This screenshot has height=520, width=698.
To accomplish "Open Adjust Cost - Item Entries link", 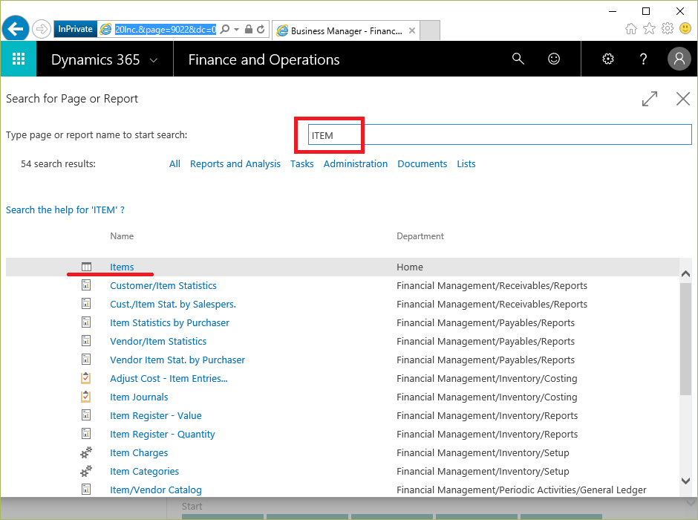I will (169, 378).
